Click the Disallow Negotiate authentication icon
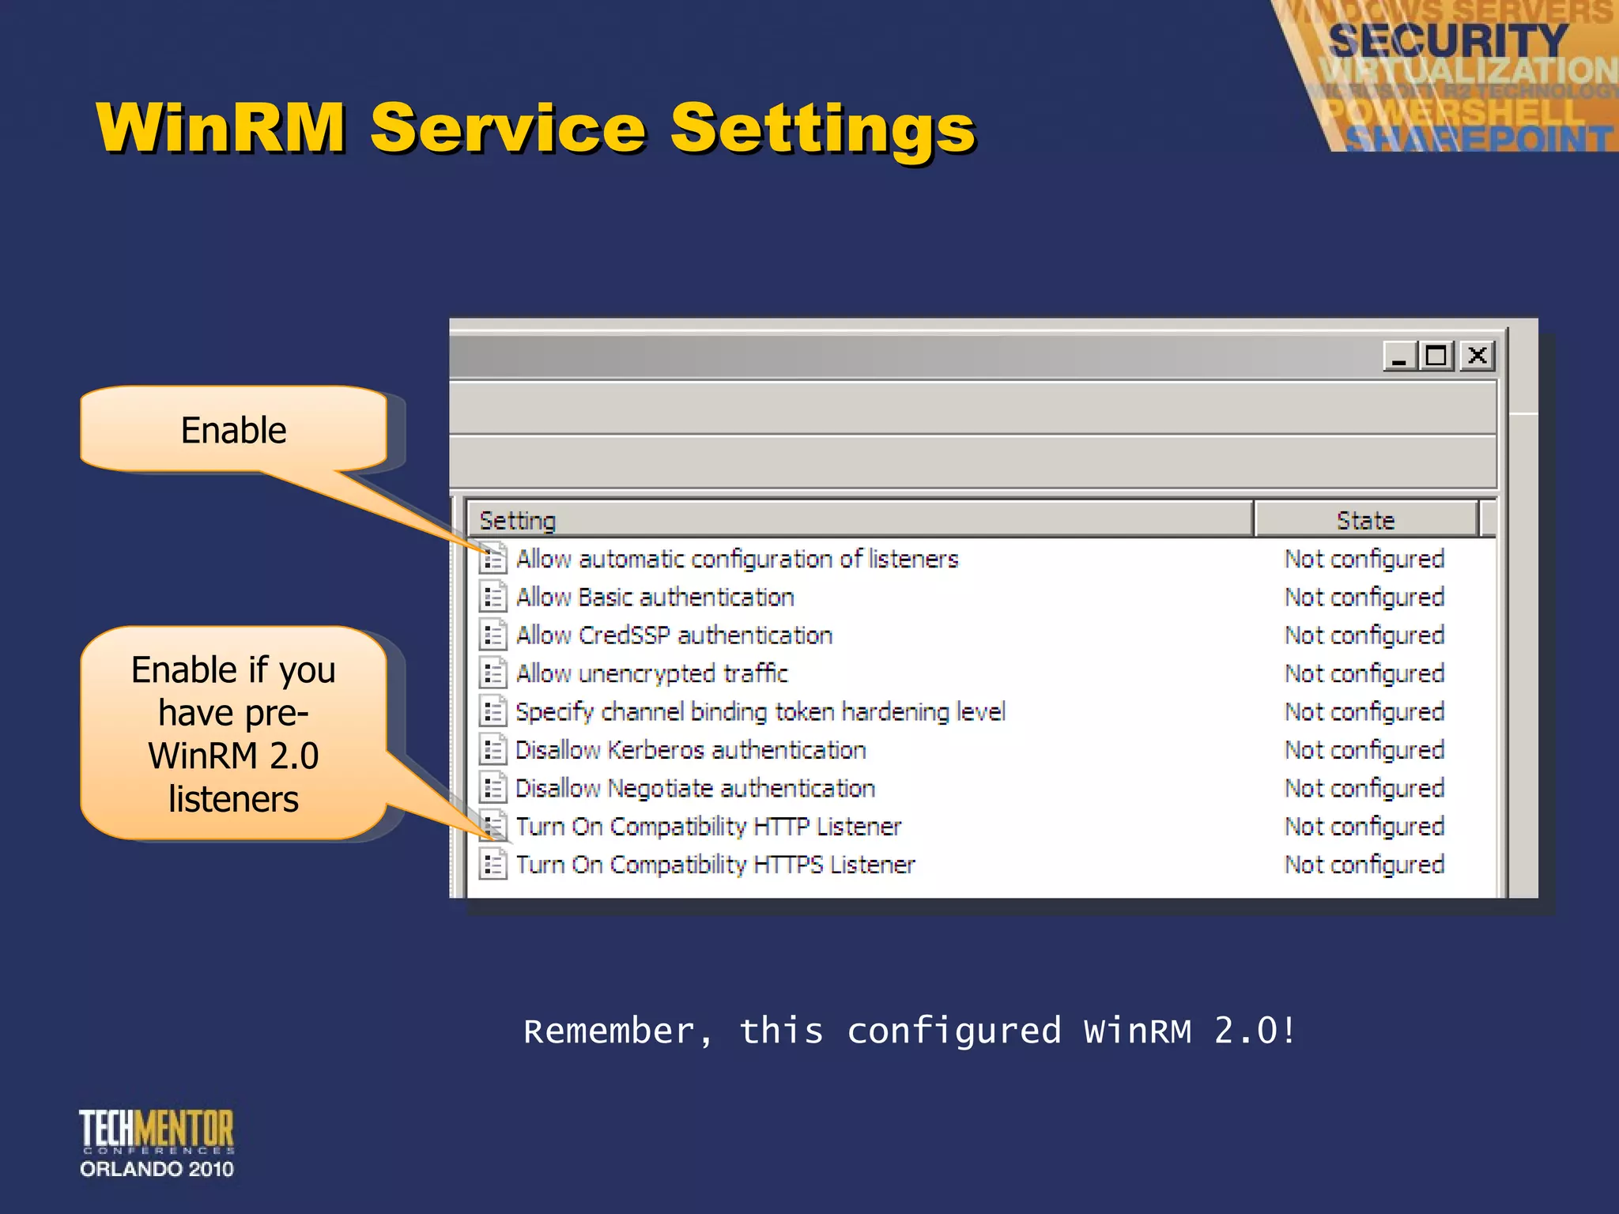The height and width of the screenshot is (1214, 1619). click(x=493, y=788)
